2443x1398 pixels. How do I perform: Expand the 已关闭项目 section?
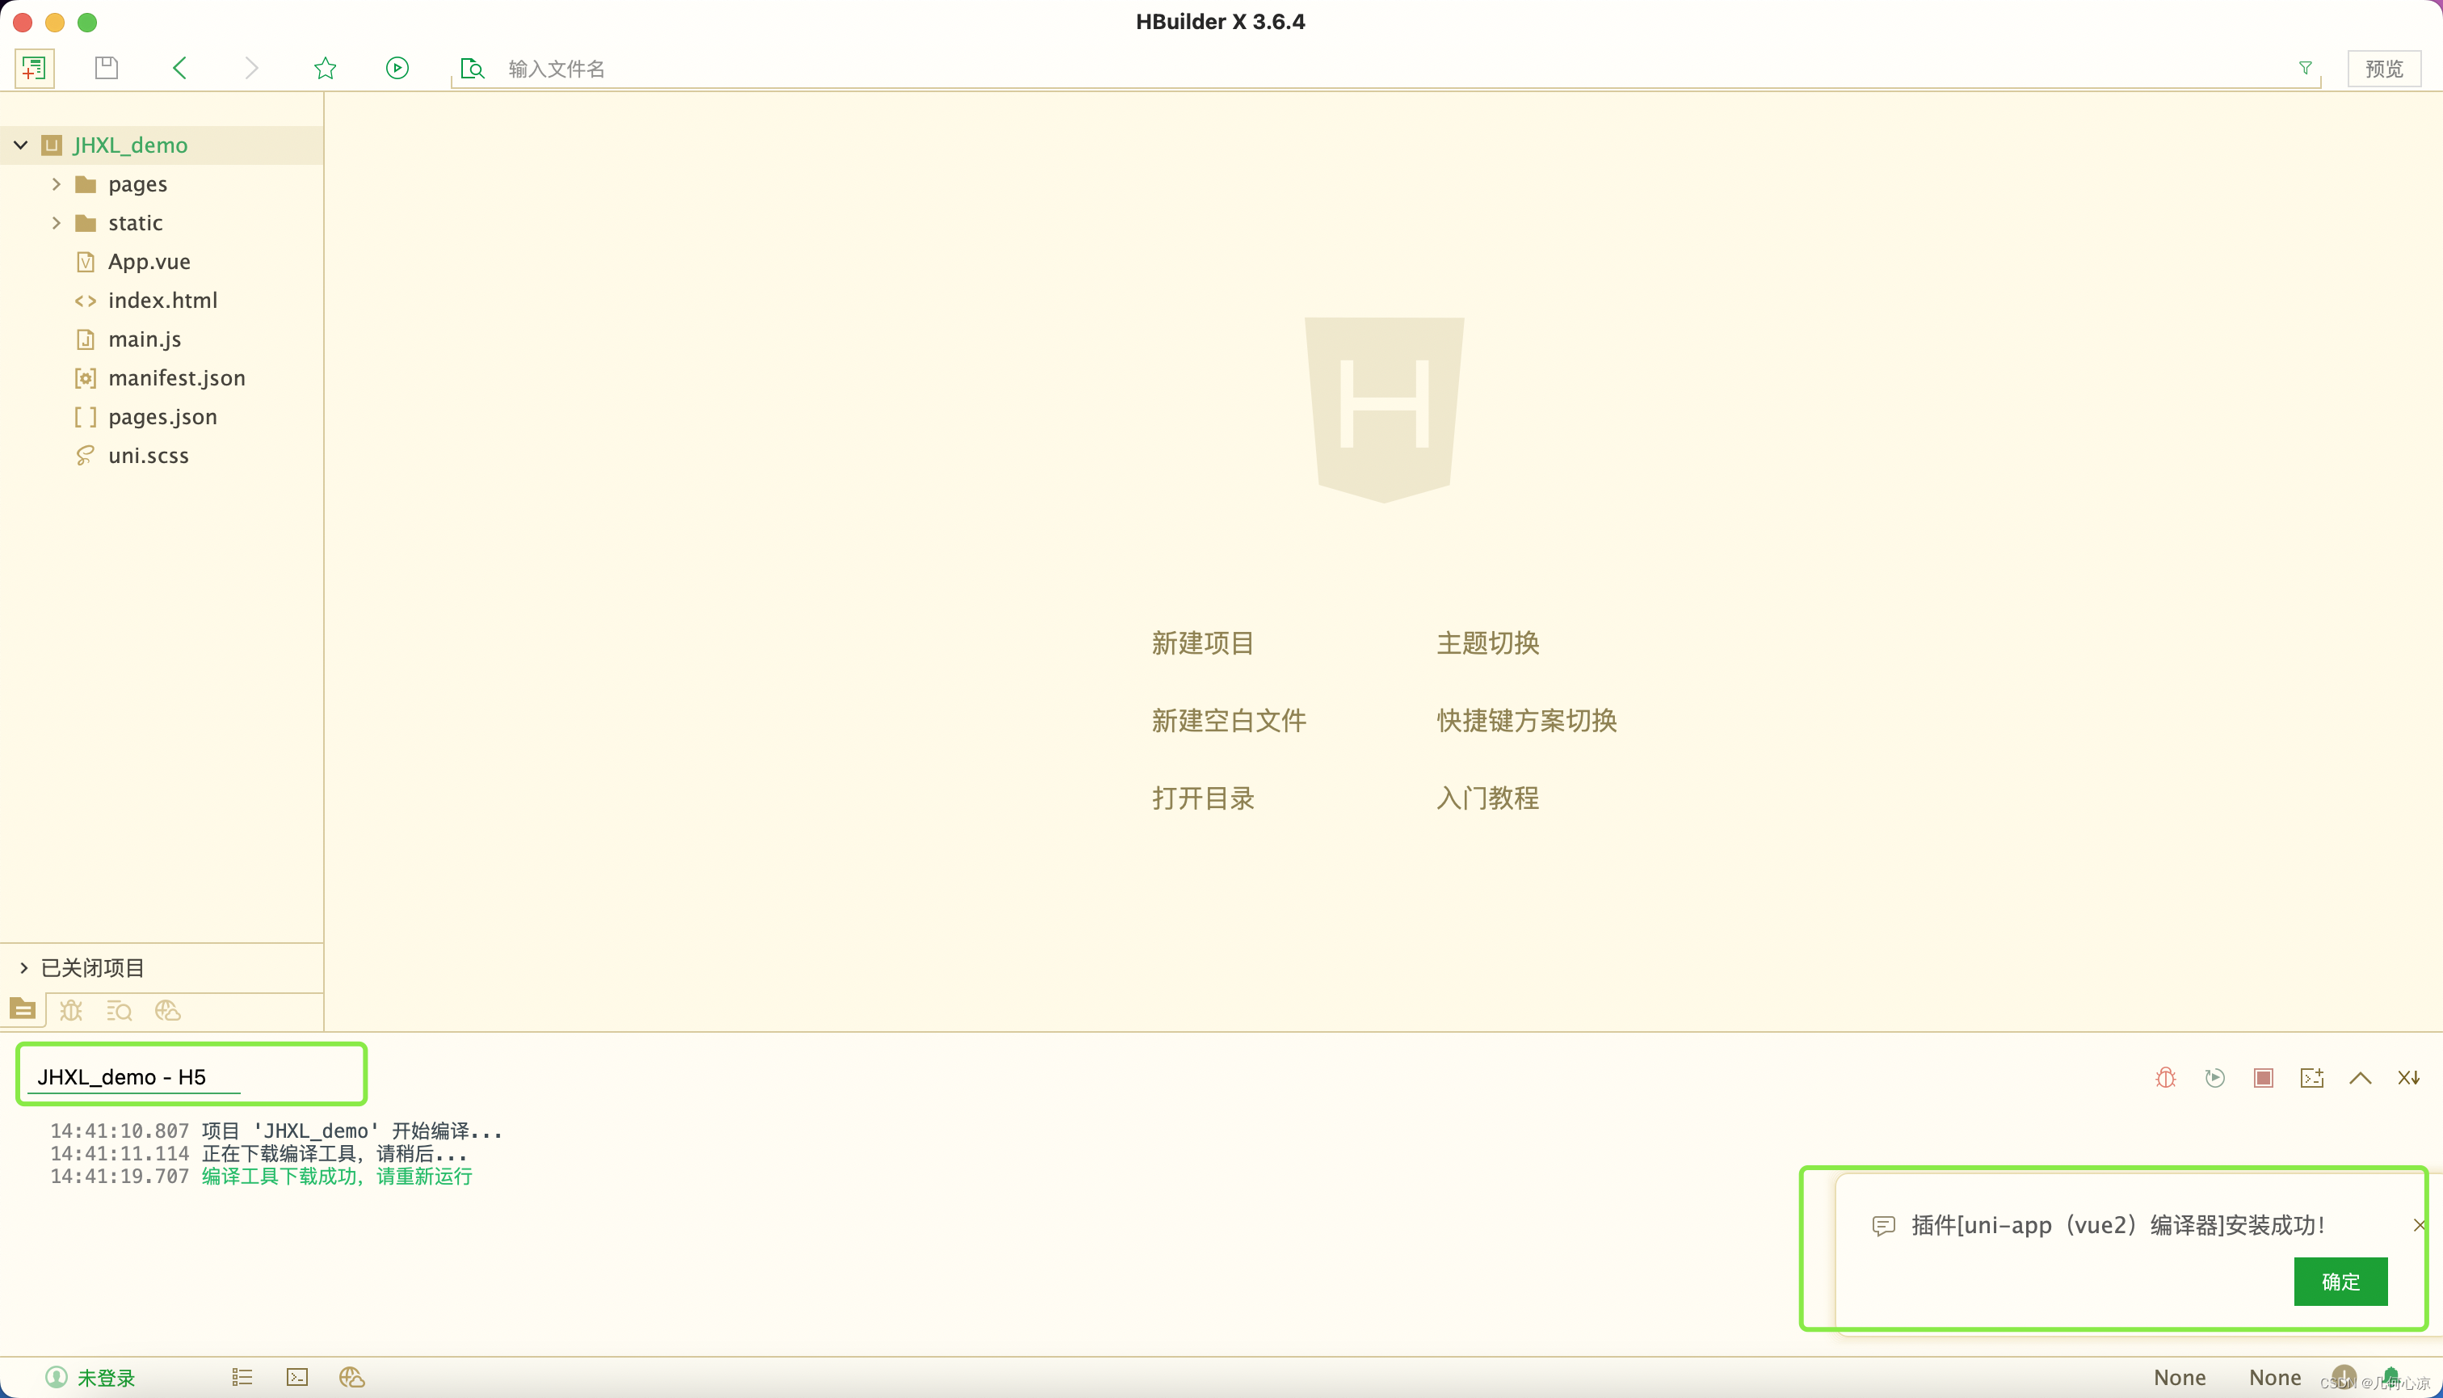pyautogui.click(x=24, y=968)
